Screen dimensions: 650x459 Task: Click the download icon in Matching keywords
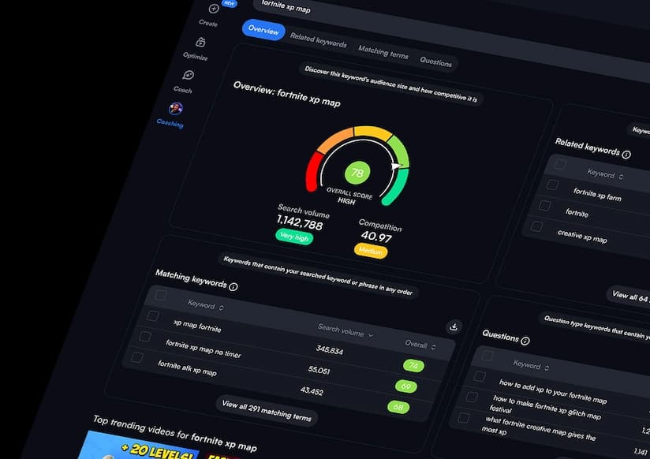tap(453, 327)
